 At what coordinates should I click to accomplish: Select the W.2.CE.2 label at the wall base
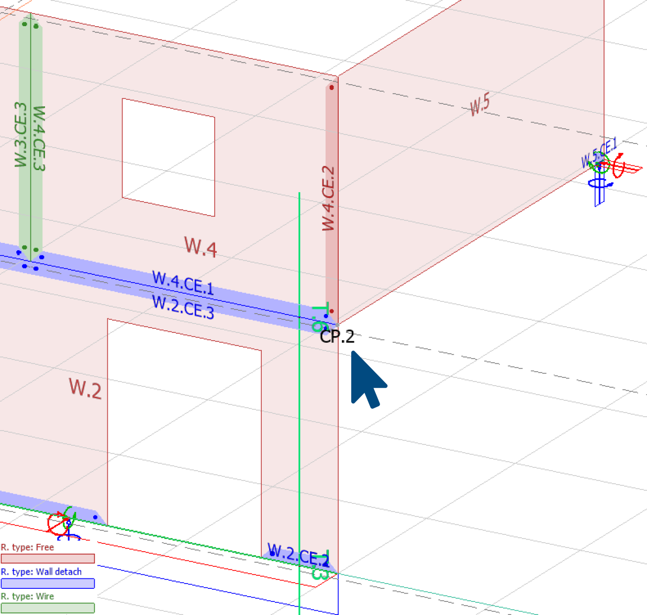pos(298,555)
